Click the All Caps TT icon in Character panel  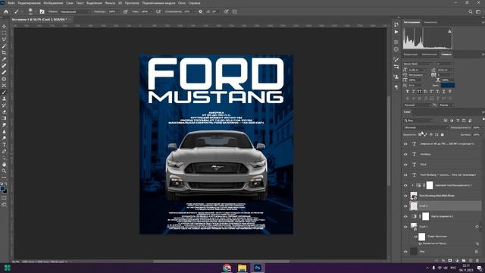tap(419, 92)
